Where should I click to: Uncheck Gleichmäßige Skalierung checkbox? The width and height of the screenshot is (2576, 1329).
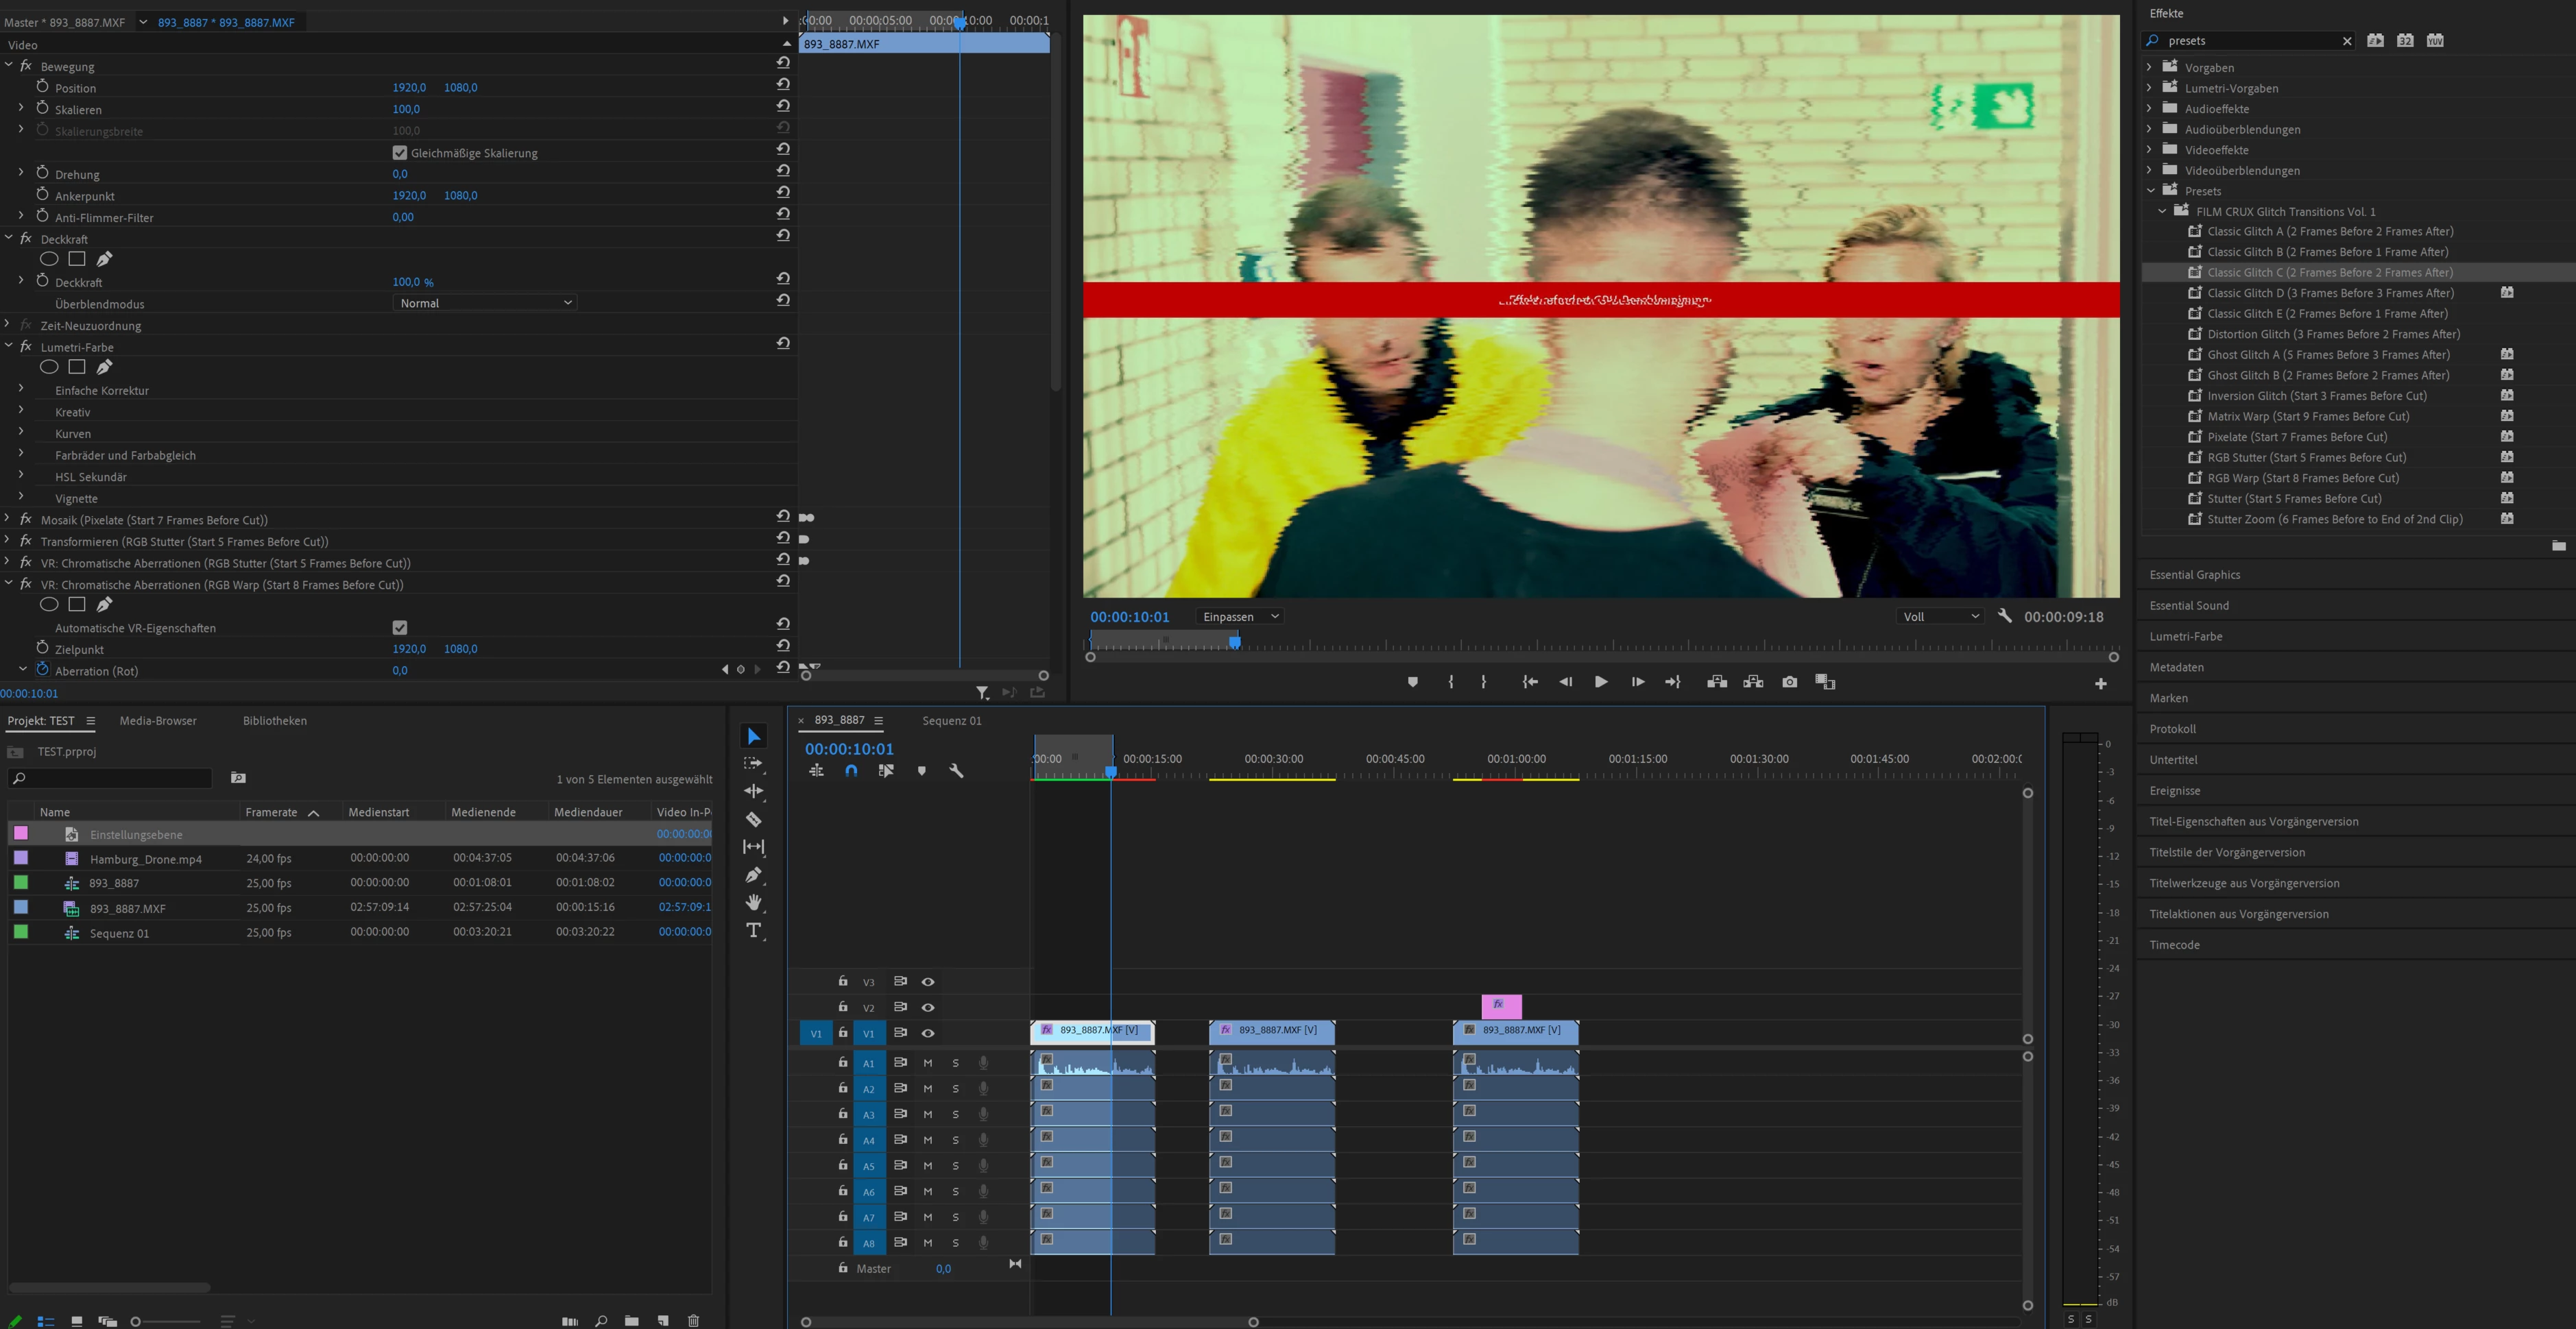click(x=400, y=153)
